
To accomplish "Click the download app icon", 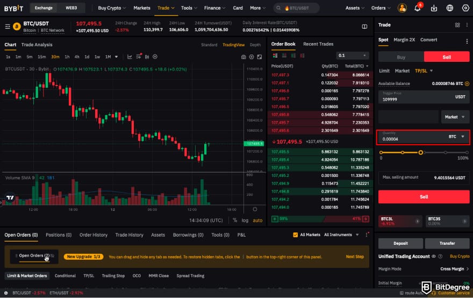I will pos(434,8).
